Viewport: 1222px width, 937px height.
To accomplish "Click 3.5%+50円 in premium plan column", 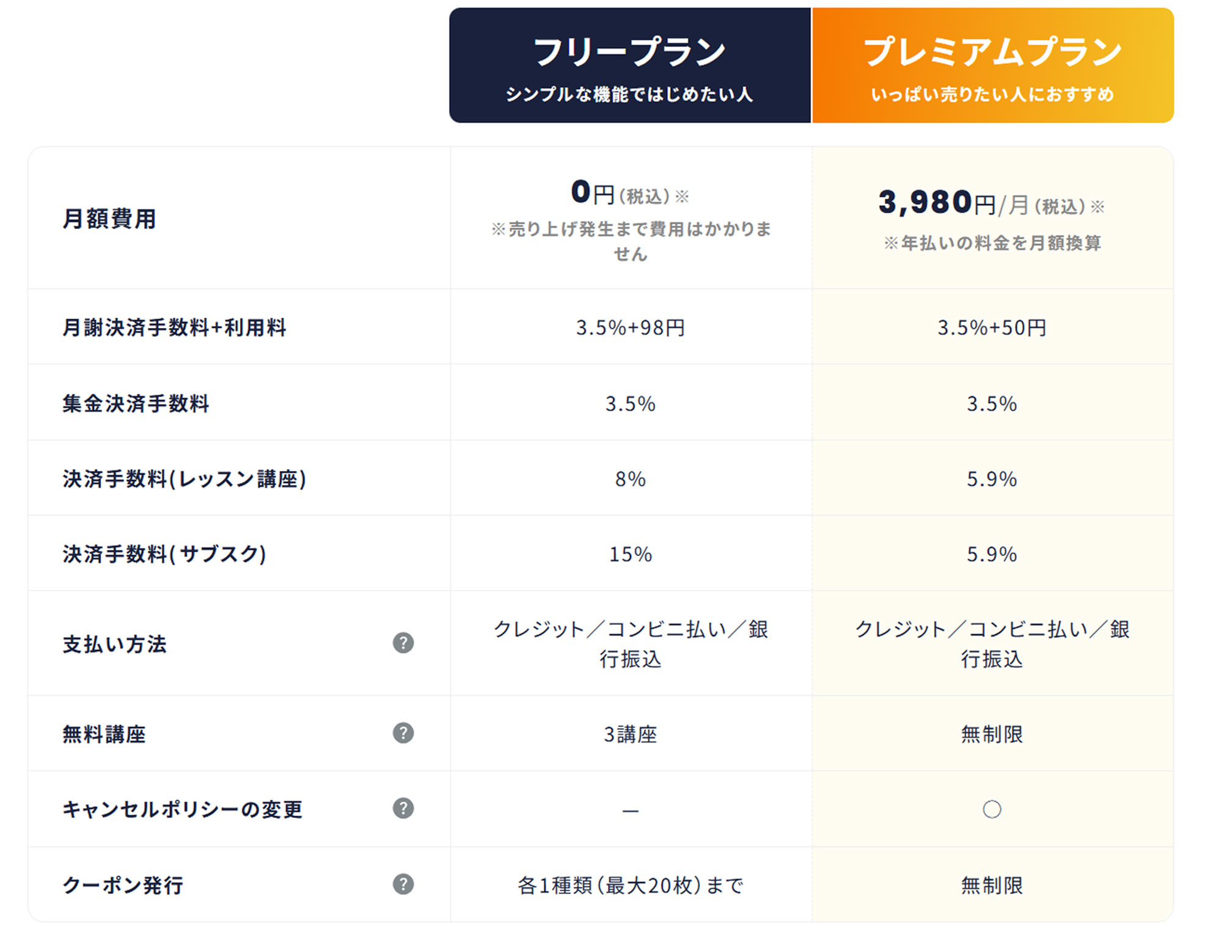I will (x=992, y=328).
